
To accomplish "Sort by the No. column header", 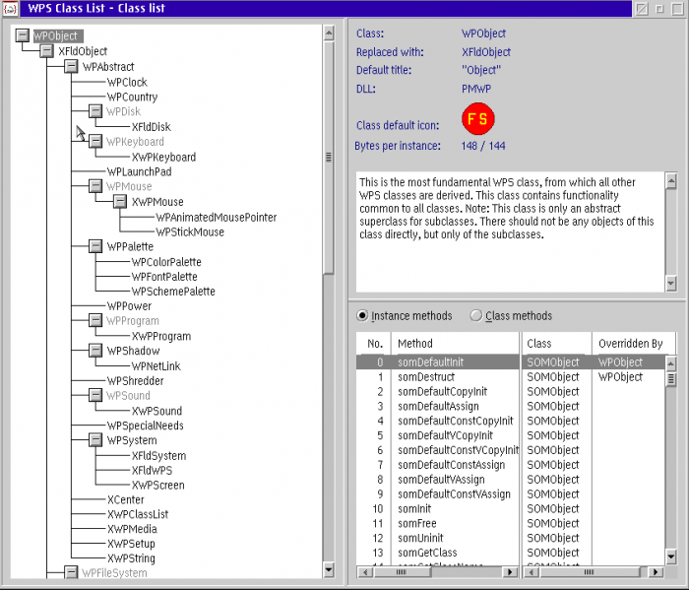I will (x=374, y=344).
